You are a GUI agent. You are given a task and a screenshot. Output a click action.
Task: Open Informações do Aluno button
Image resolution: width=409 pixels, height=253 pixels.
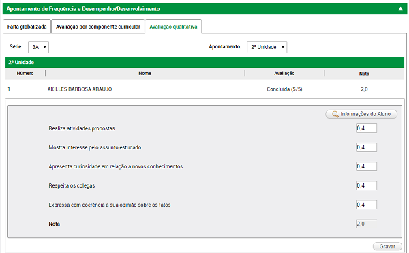click(361, 114)
